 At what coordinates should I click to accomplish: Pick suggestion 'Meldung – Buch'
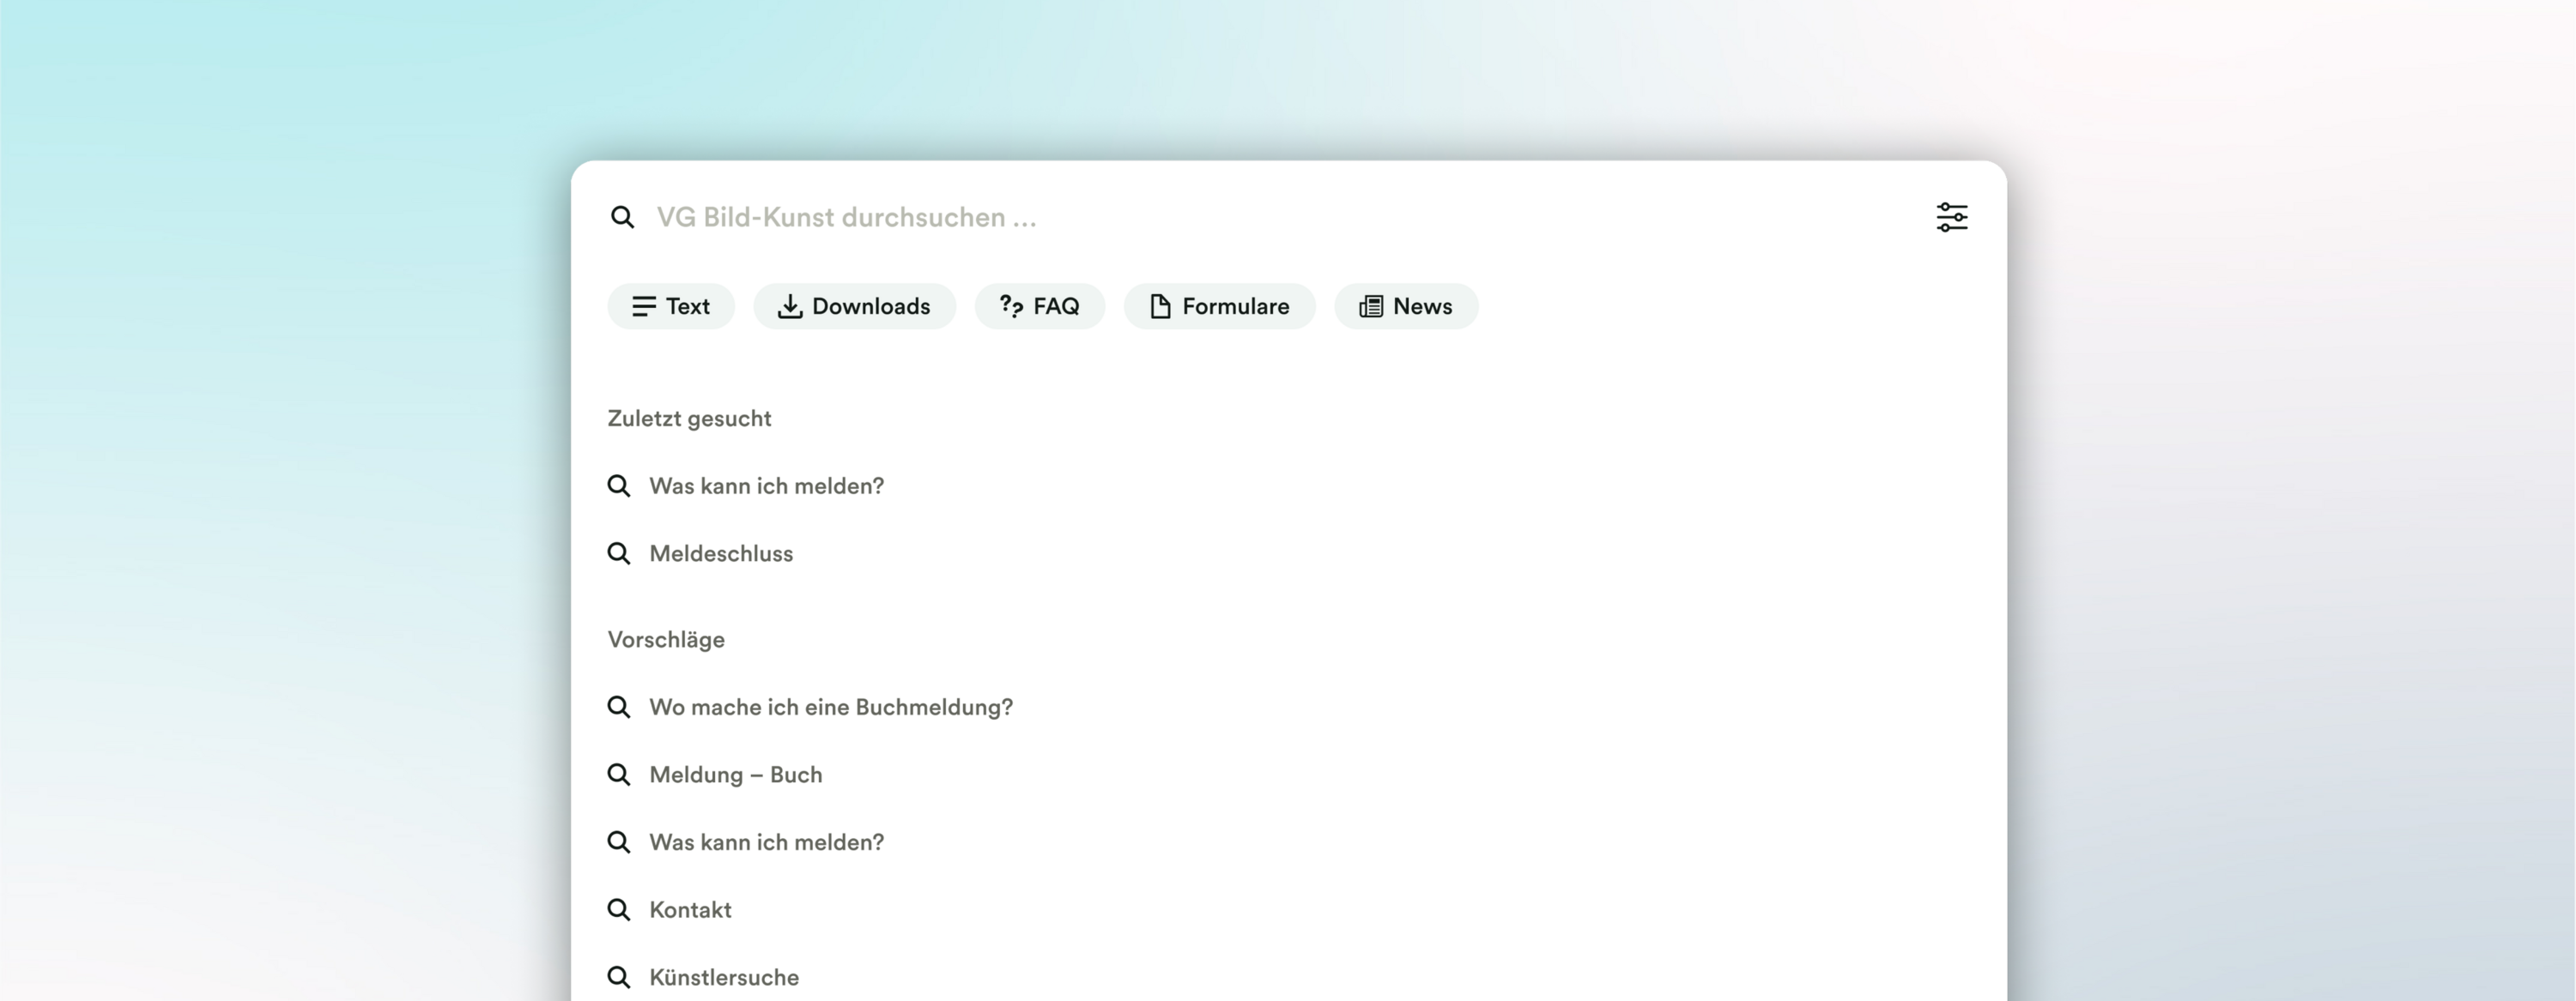pyautogui.click(x=735, y=775)
